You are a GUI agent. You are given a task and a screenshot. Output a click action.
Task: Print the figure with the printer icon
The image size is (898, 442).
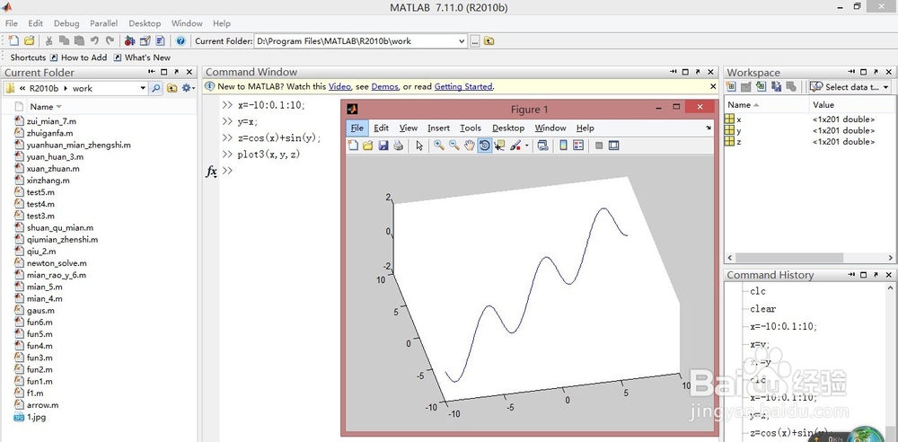[398, 146]
